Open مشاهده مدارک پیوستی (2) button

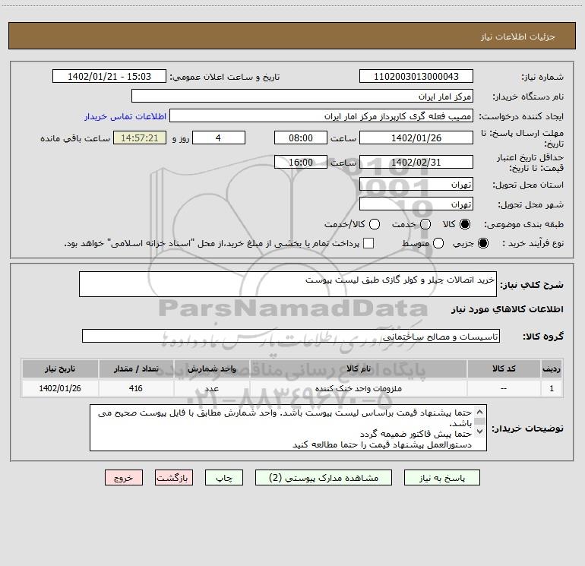click(324, 478)
